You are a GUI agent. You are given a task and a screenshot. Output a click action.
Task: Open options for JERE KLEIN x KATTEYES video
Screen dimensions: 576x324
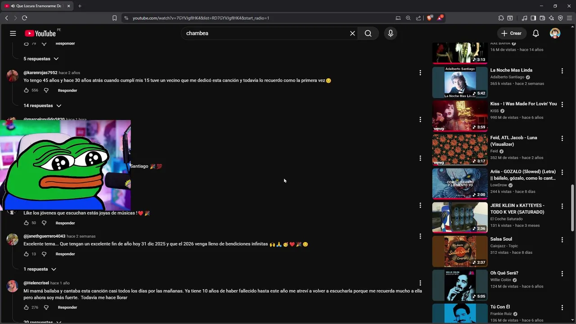[562, 206]
